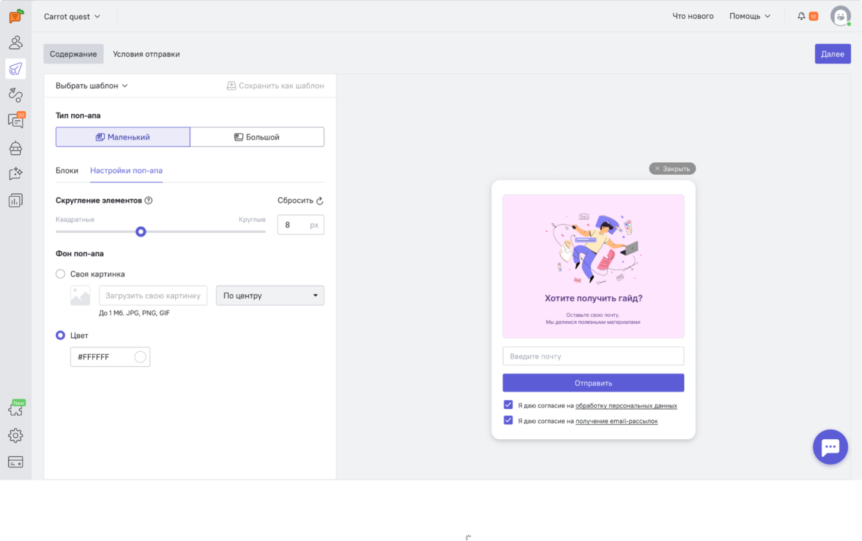
Task: Uncheck the email newsletter consent checkbox
Action: (x=508, y=421)
